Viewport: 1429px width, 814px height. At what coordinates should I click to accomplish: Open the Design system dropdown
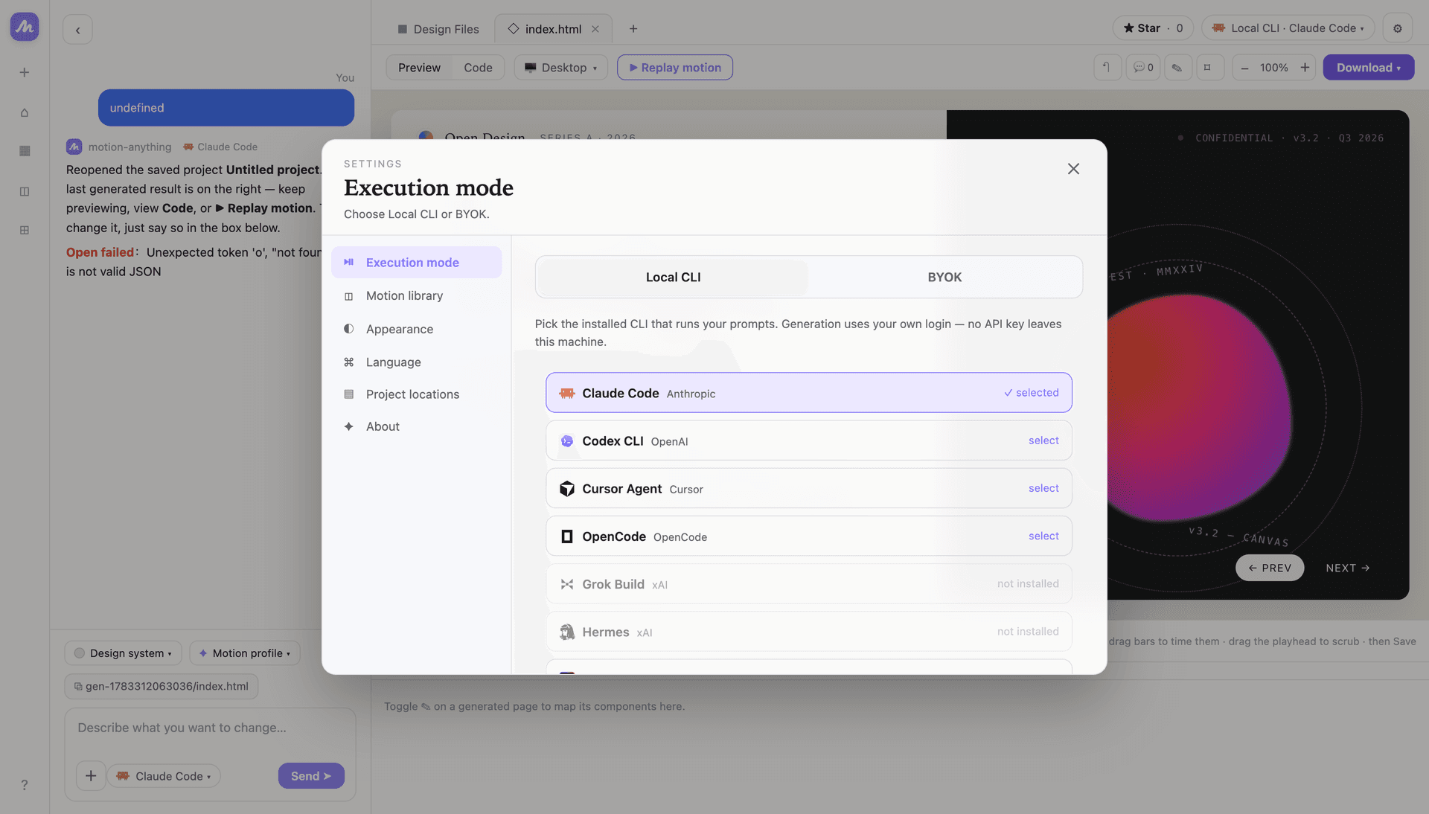tap(123, 653)
